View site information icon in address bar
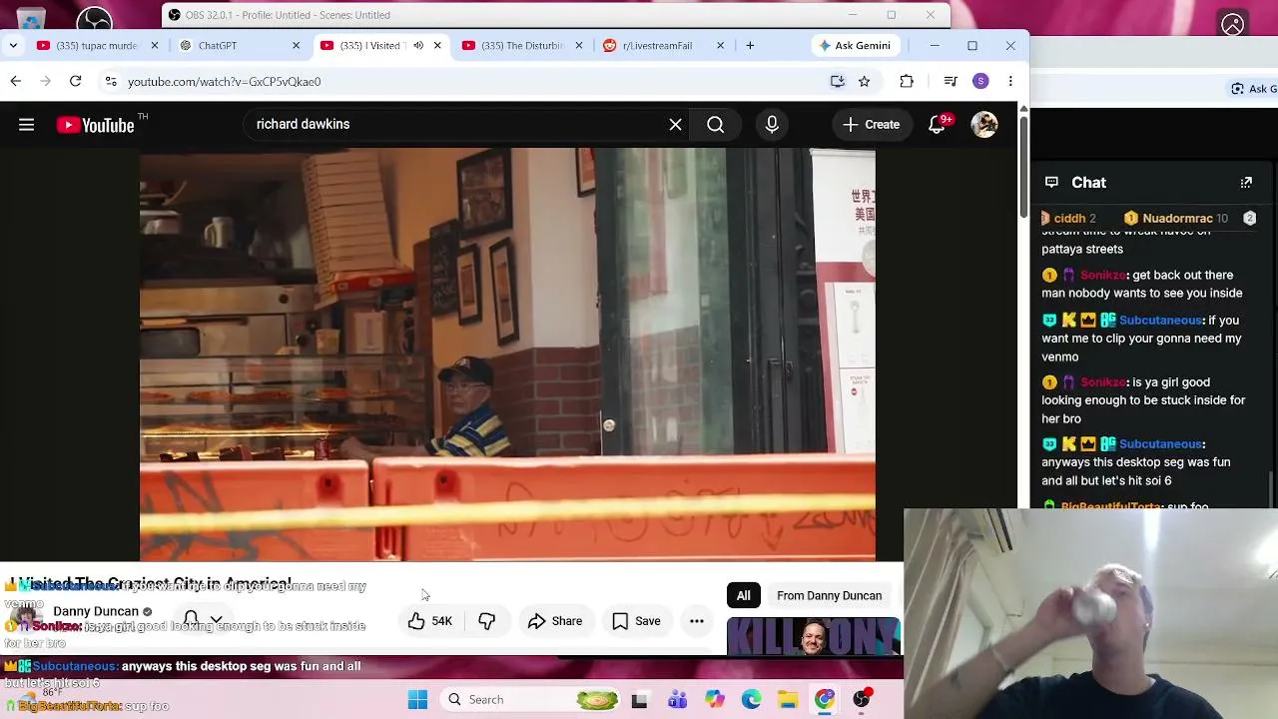Image resolution: width=1278 pixels, height=719 pixels. 111,82
